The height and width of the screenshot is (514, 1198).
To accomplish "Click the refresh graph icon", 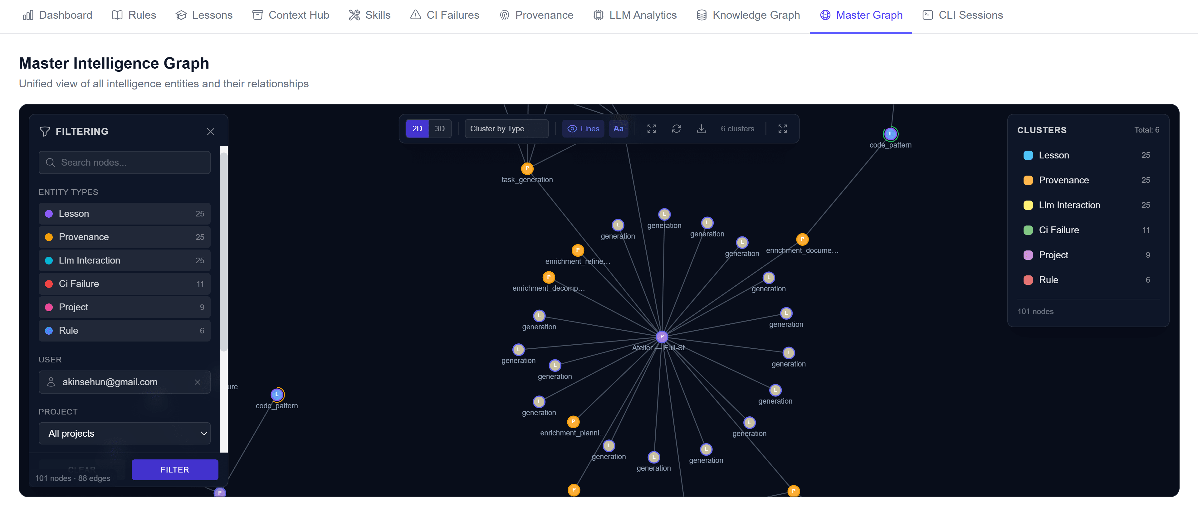I will tap(677, 129).
